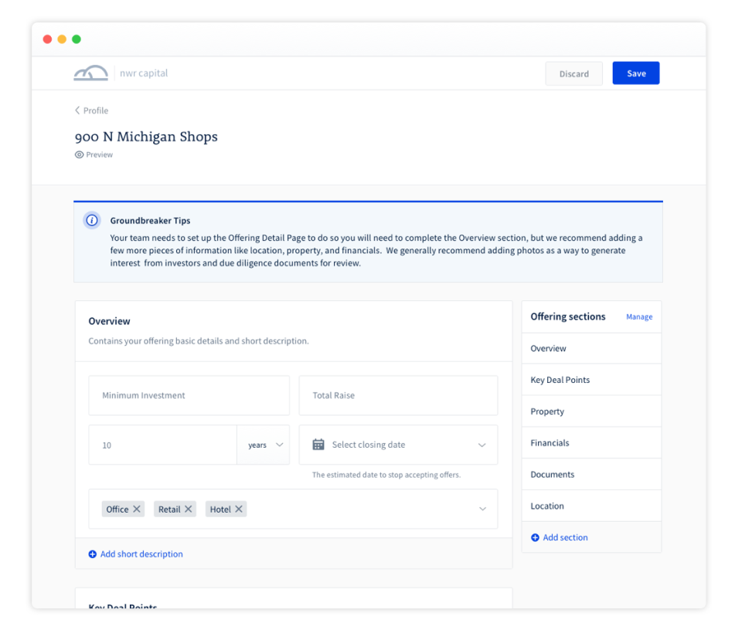Remove the Office property type tag
This screenshot has height=623, width=742.
tap(136, 508)
